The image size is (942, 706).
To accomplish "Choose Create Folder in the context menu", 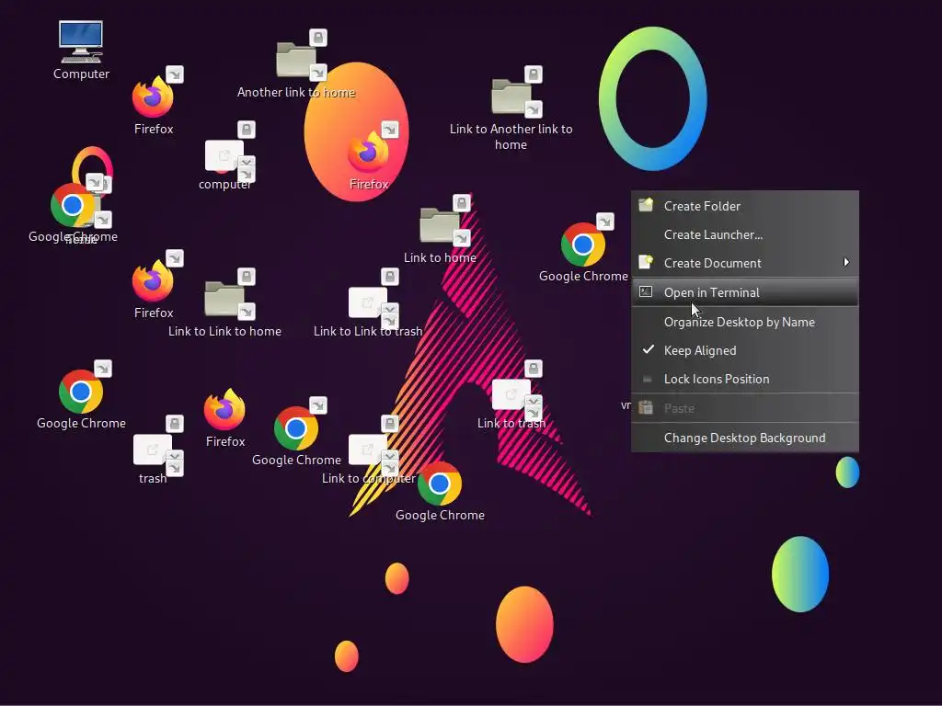I will coord(745,206).
